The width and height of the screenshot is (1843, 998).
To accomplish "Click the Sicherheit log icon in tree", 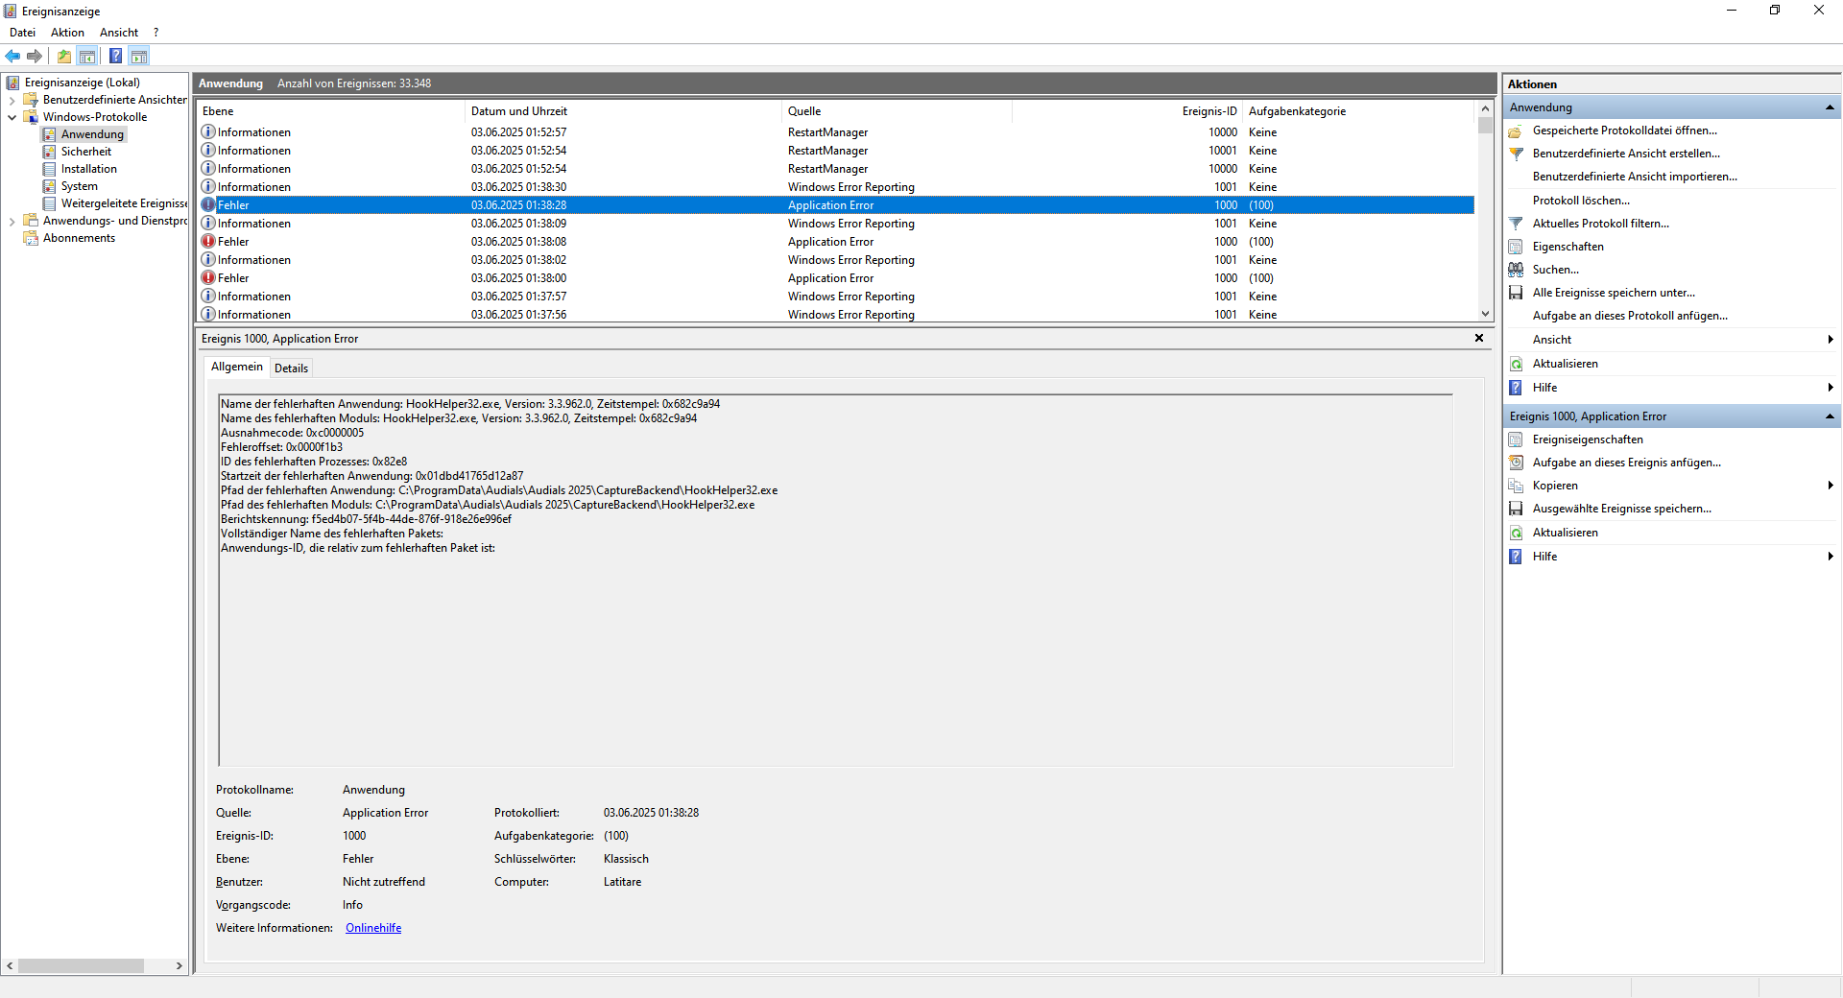I will [50, 152].
